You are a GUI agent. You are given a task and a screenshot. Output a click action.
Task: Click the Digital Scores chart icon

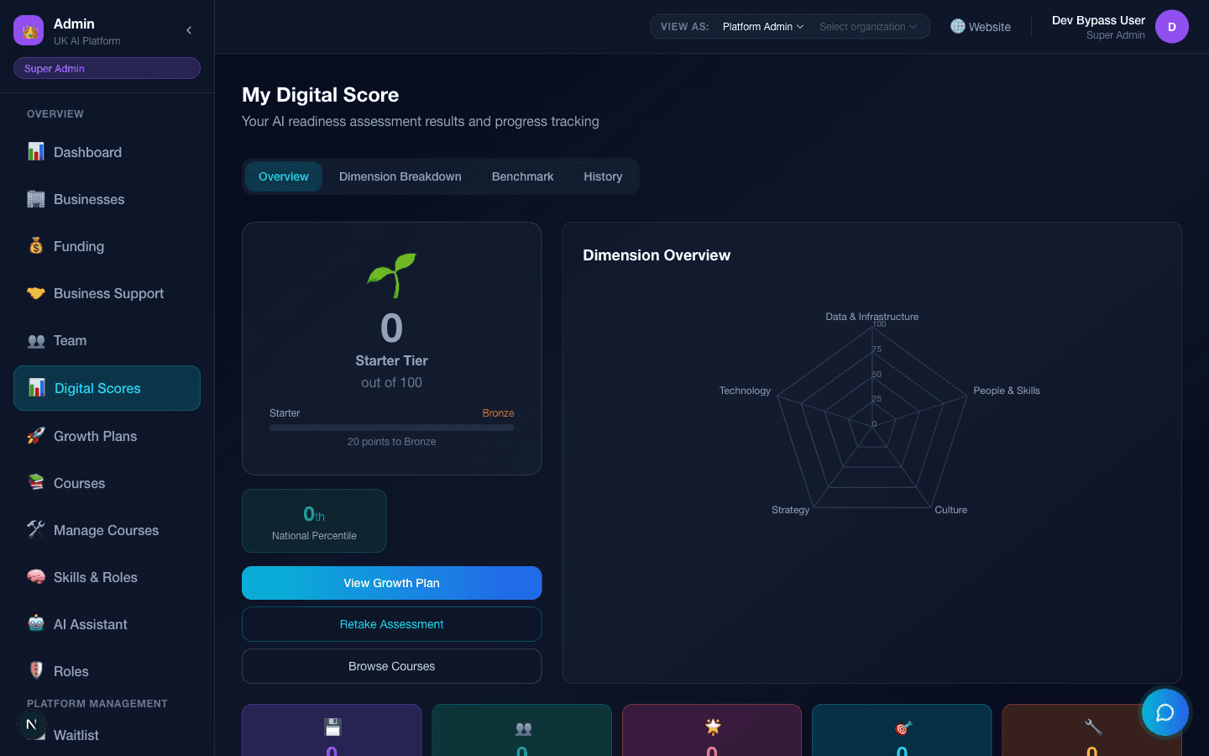37,388
